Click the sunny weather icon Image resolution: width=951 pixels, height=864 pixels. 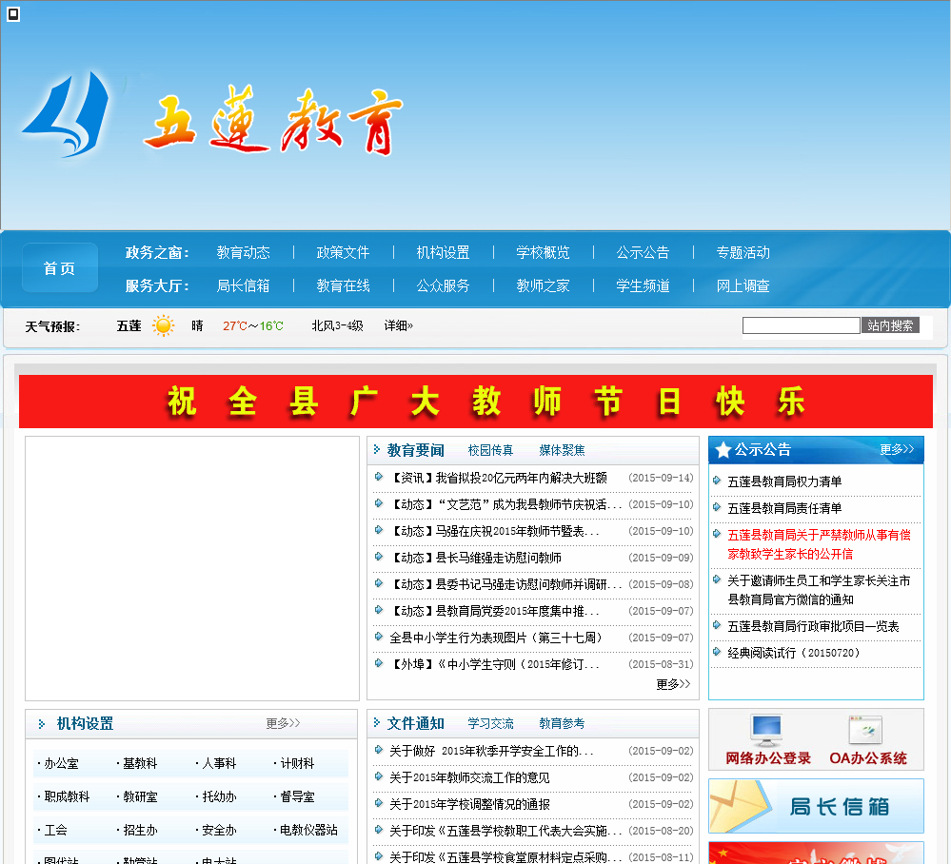pos(163,325)
